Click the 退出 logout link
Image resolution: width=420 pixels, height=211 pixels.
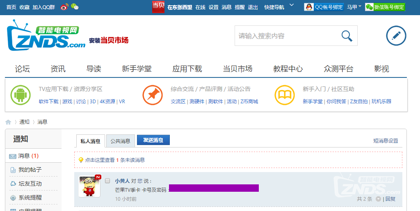tap(253, 7)
